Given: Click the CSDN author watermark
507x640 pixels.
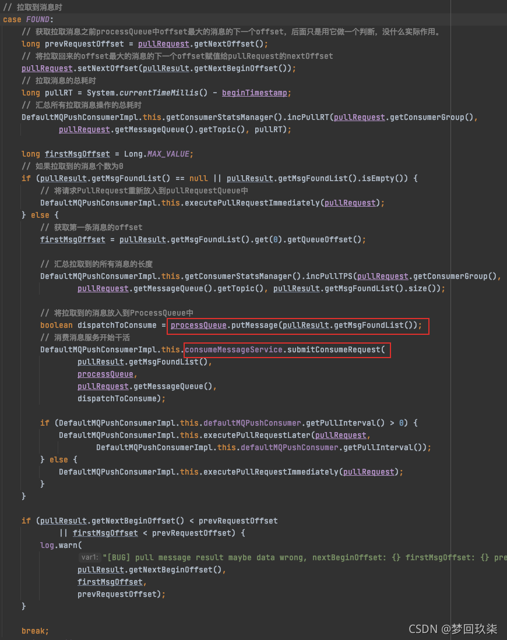Looking at the screenshot, I should pyautogui.click(x=452, y=628).
